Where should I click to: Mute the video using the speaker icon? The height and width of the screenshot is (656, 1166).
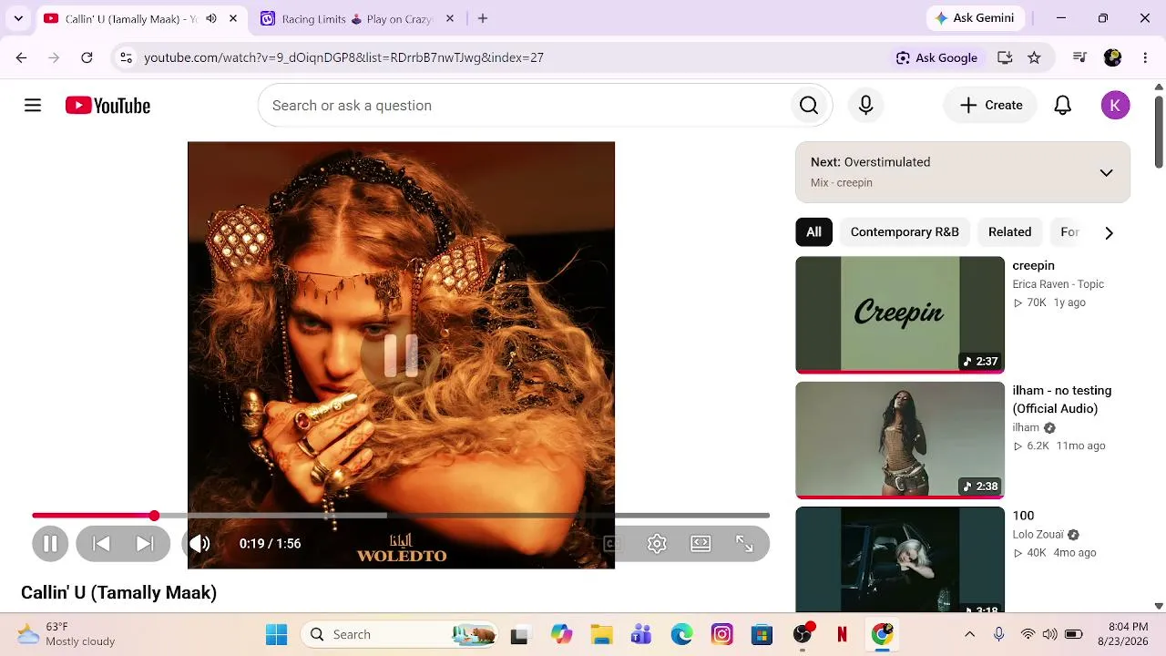199,544
